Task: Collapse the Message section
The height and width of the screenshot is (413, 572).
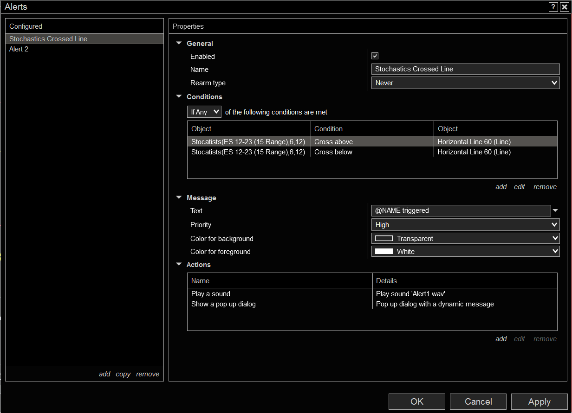Action: pyautogui.click(x=179, y=197)
